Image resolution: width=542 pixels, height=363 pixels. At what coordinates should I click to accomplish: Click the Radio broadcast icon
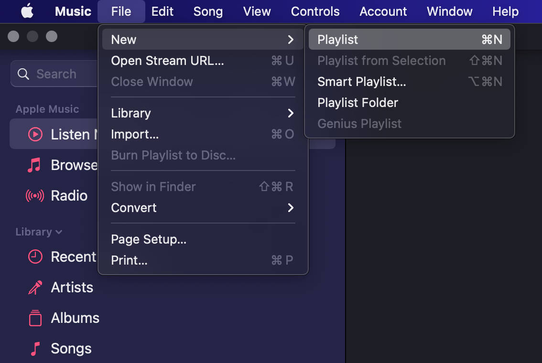[35, 196]
